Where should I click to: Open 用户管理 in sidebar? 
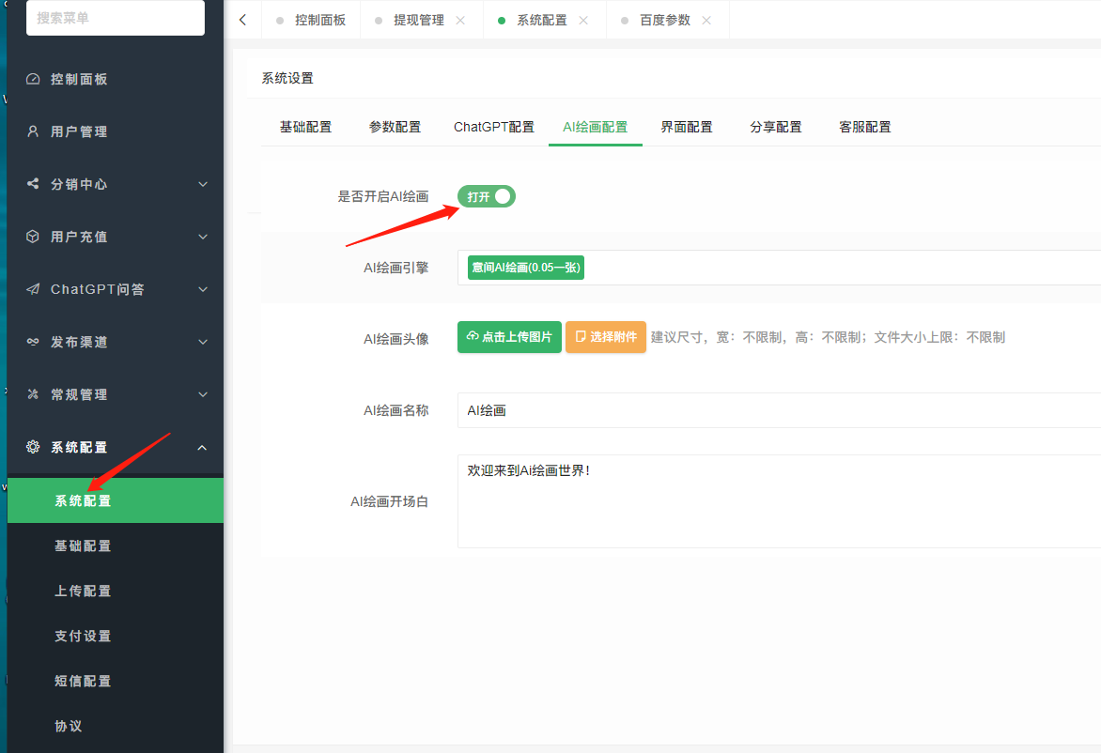[x=116, y=131]
